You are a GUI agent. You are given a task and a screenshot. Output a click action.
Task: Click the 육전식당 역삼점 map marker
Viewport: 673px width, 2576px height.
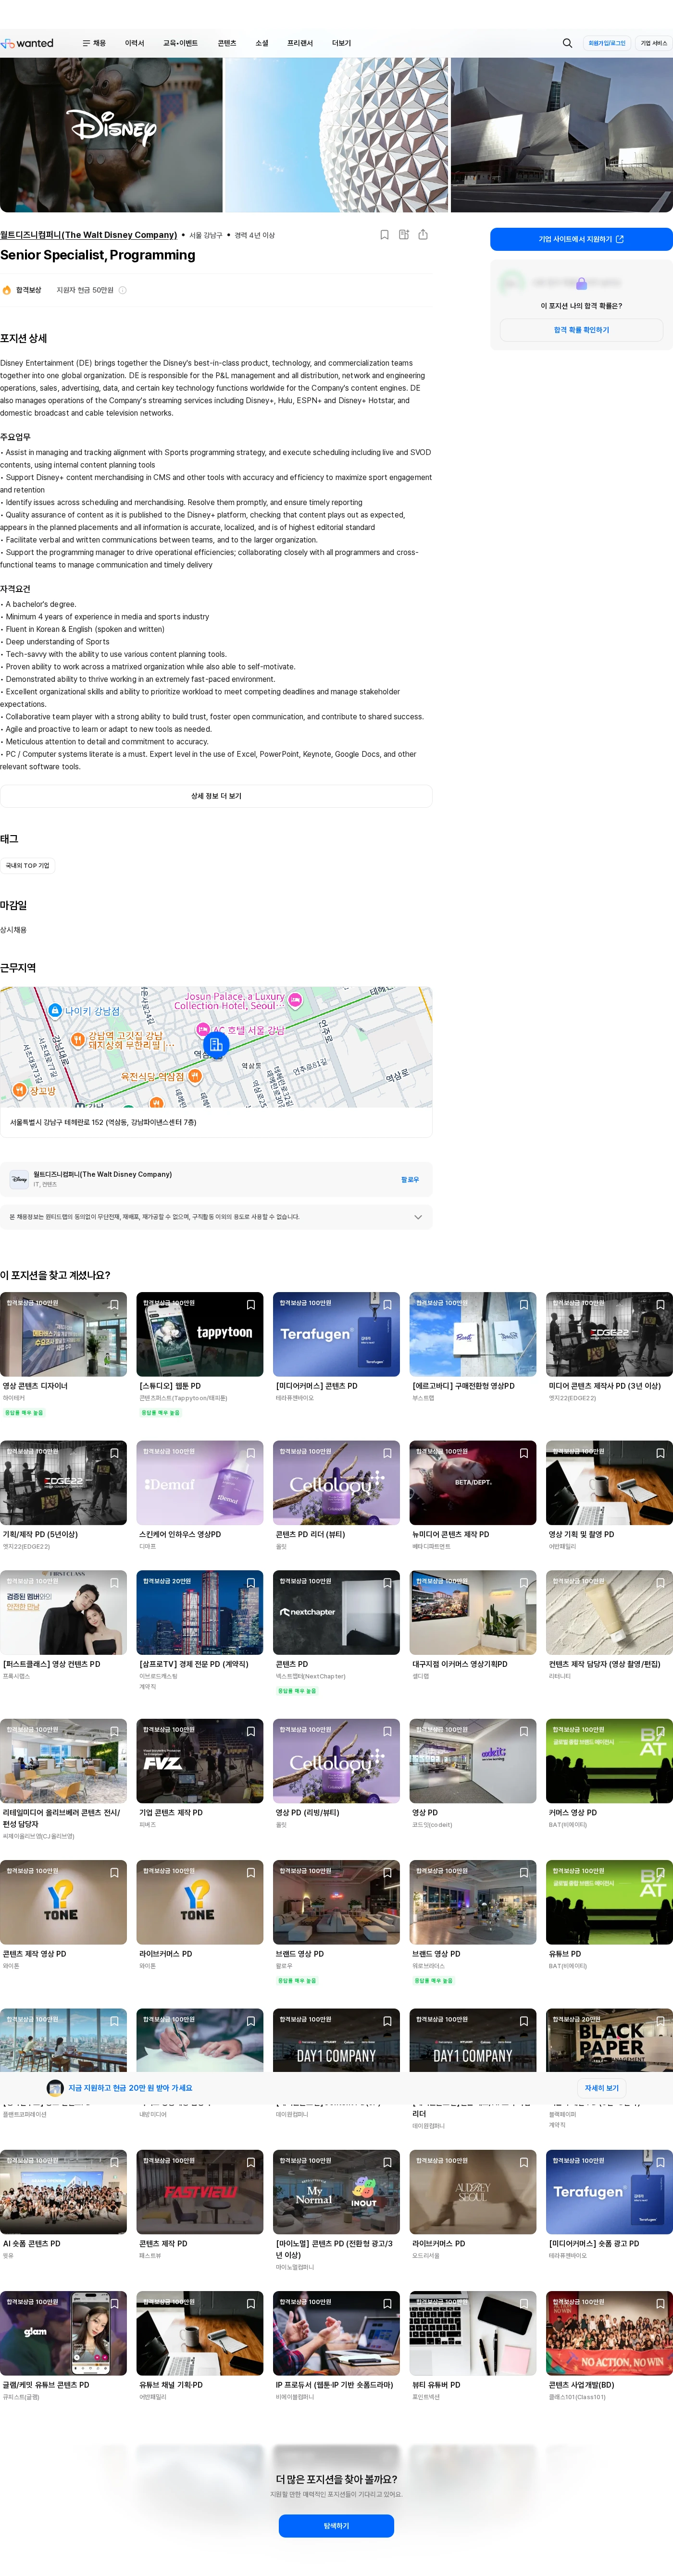[x=195, y=1076]
